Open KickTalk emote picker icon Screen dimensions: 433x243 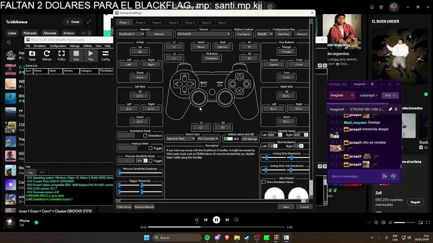[x=393, y=176]
